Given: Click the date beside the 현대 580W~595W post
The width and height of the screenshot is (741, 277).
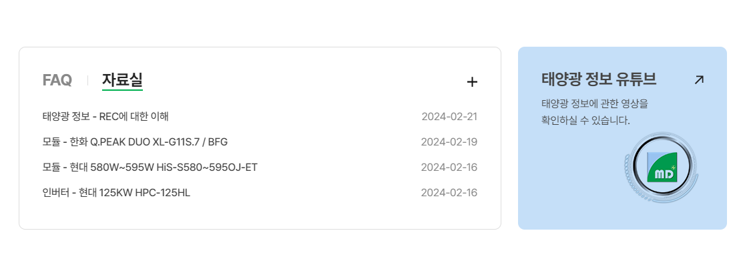Looking at the screenshot, I should point(449,167).
